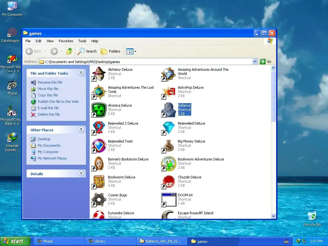Click the Ballance statue shortcut icon
This screenshot has height=246, width=328.
[x=168, y=110]
